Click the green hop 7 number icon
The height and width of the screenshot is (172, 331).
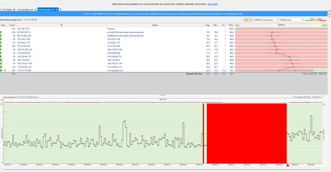click(1, 50)
